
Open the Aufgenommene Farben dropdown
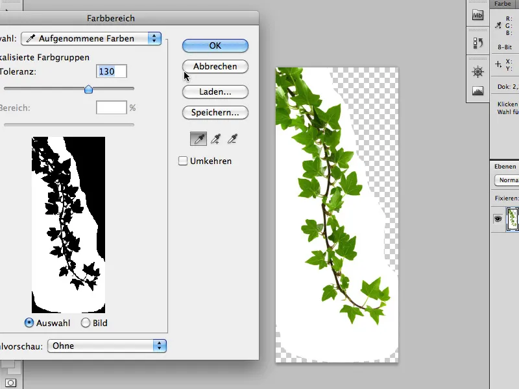(91, 39)
